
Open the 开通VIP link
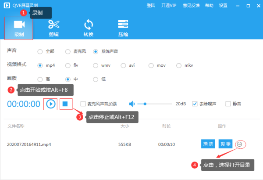(x=169, y=6)
